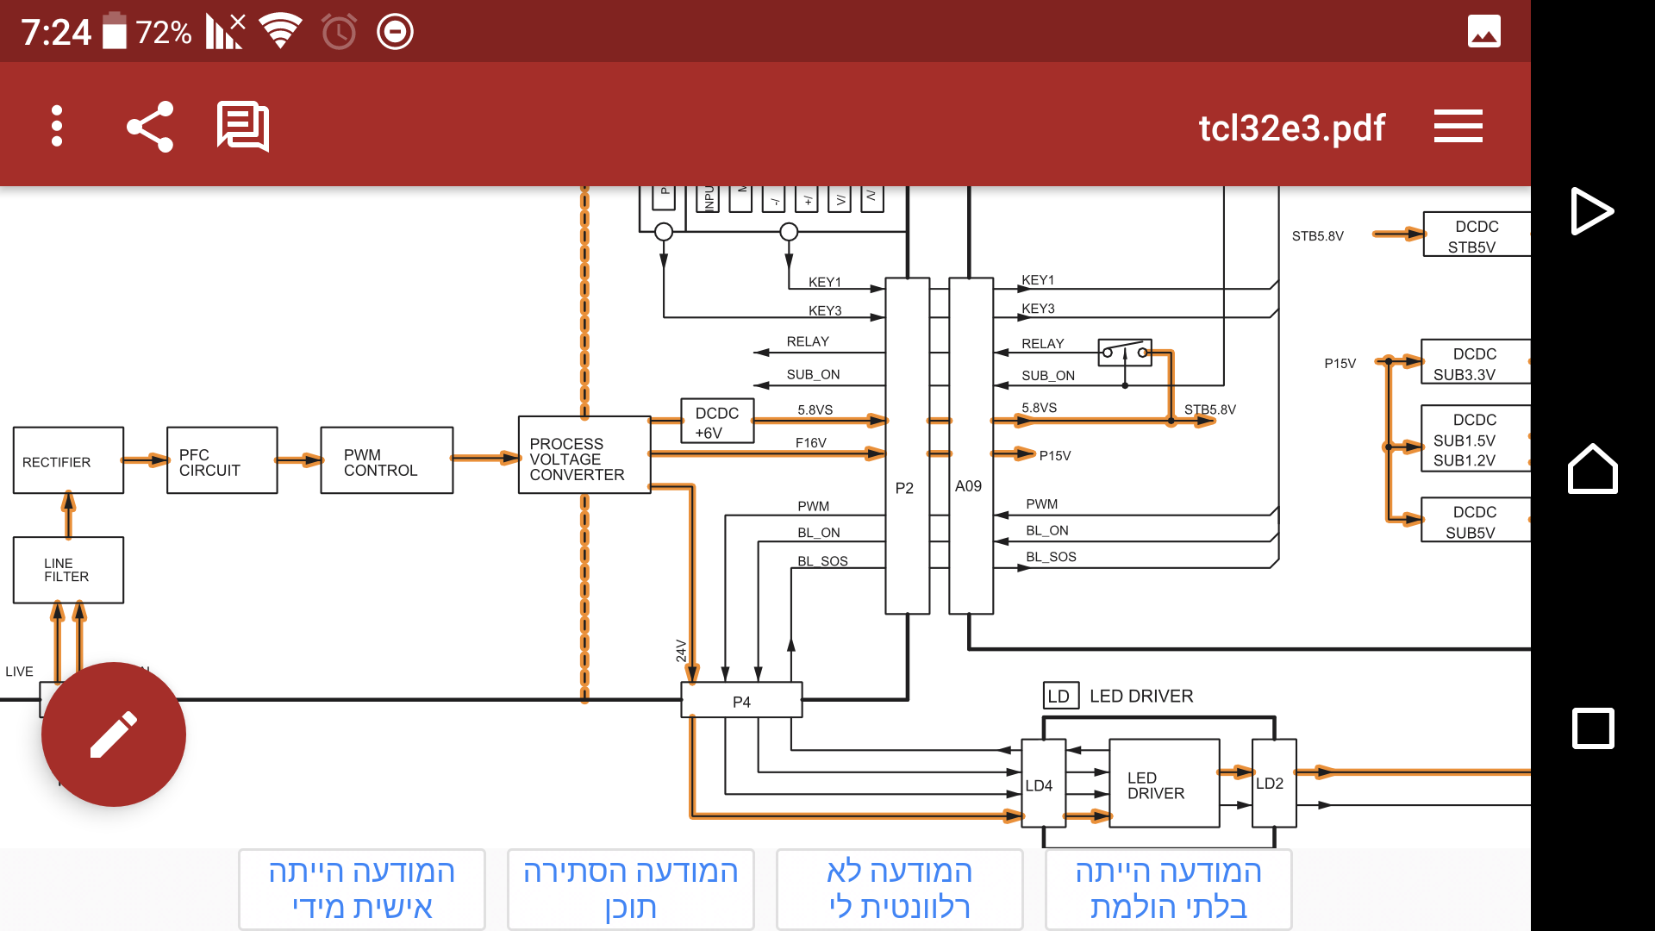Open the comments/annotations list icon
Screen dimensions: 1655x931
click(x=243, y=127)
